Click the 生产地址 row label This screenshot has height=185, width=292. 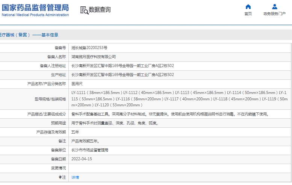click(59, 75)
